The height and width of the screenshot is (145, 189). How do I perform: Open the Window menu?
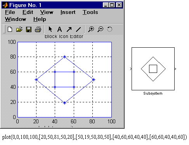pyautogui.click(x=16, y=19)
